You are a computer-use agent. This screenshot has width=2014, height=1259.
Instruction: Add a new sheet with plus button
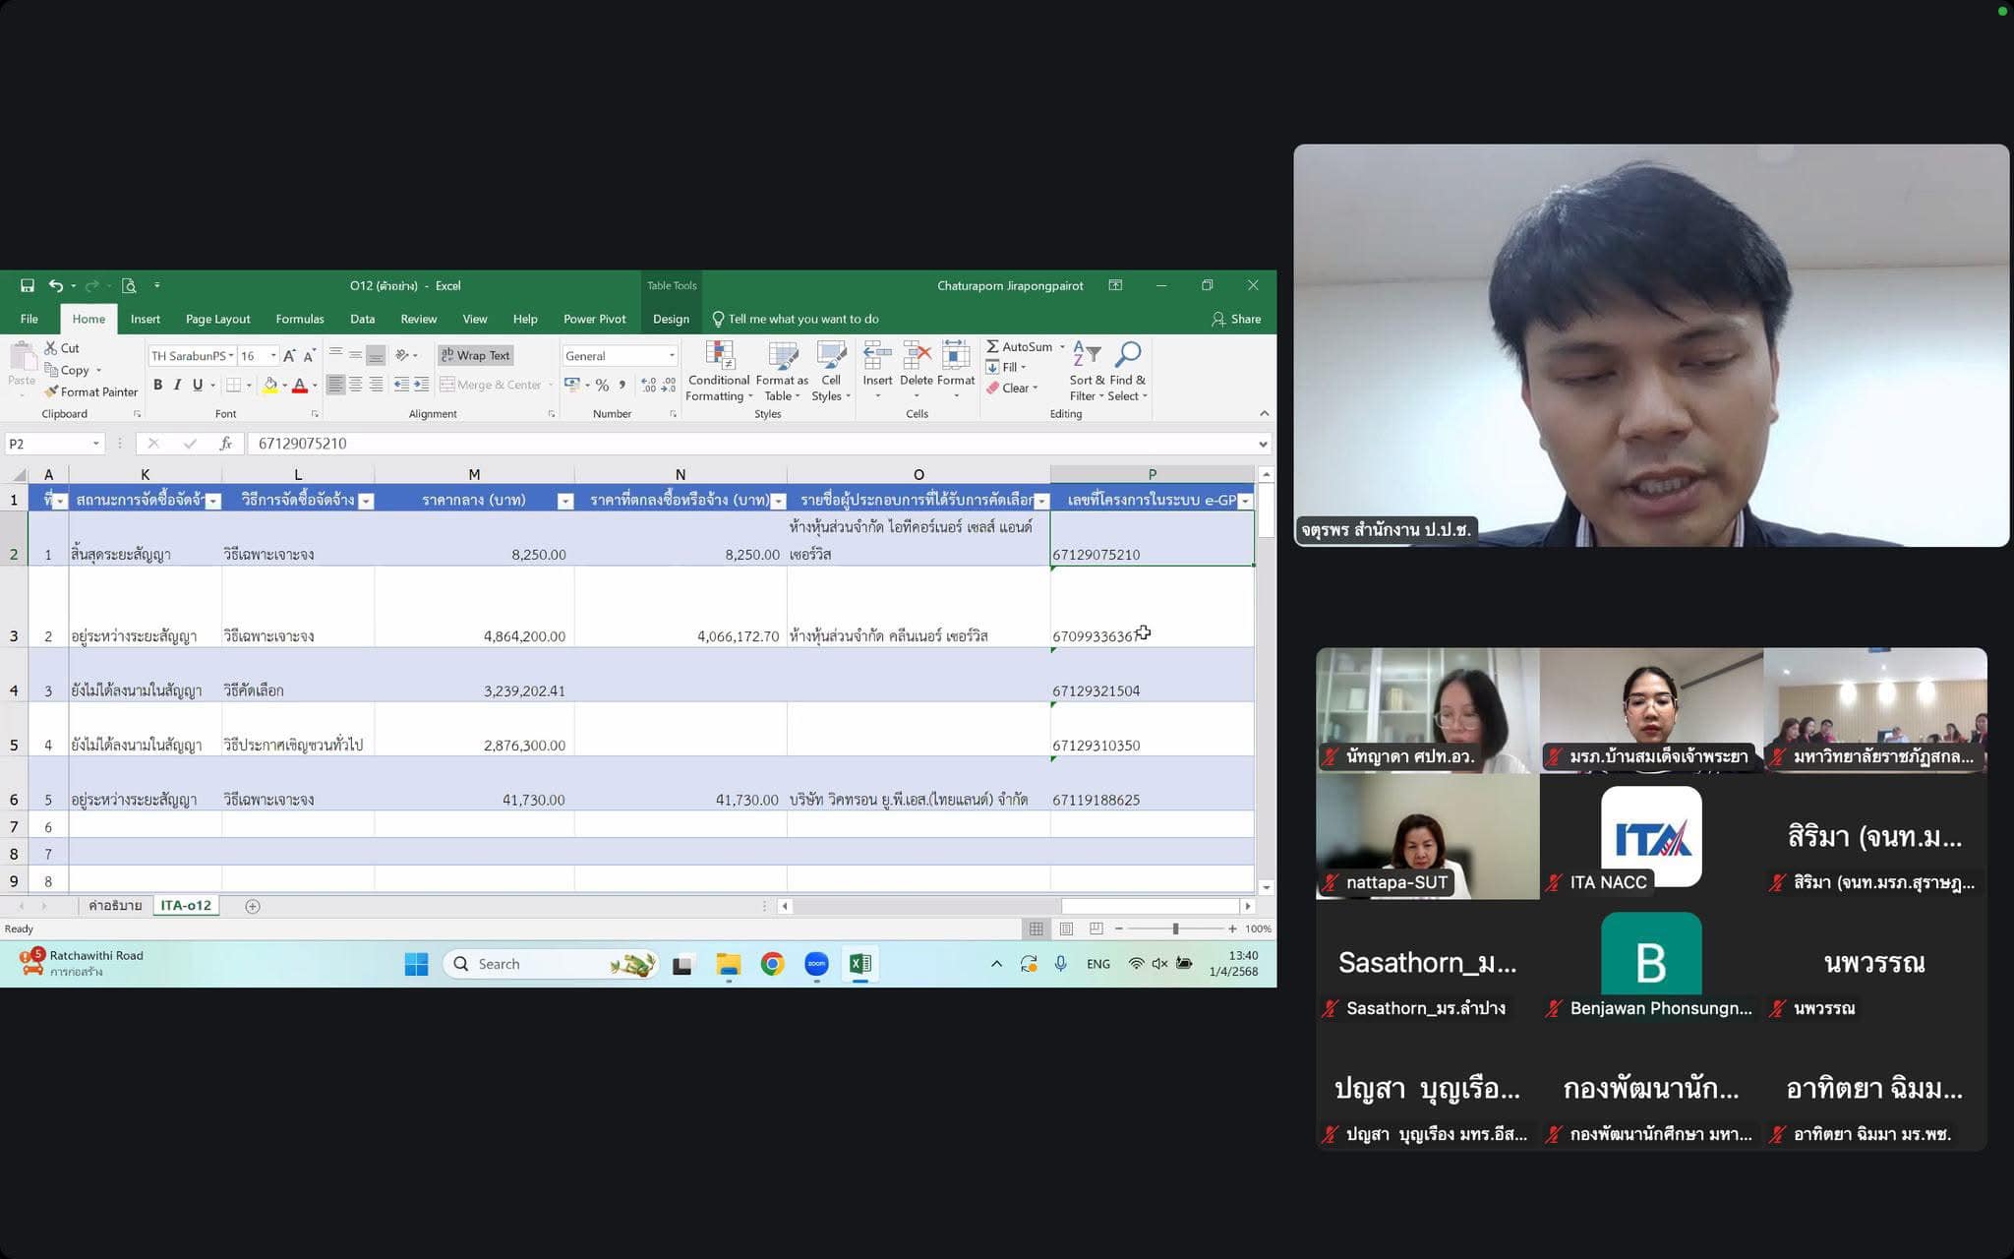pos(253,907)
